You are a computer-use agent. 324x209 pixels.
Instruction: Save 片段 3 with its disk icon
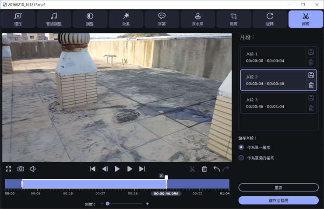tap(311, 98)
